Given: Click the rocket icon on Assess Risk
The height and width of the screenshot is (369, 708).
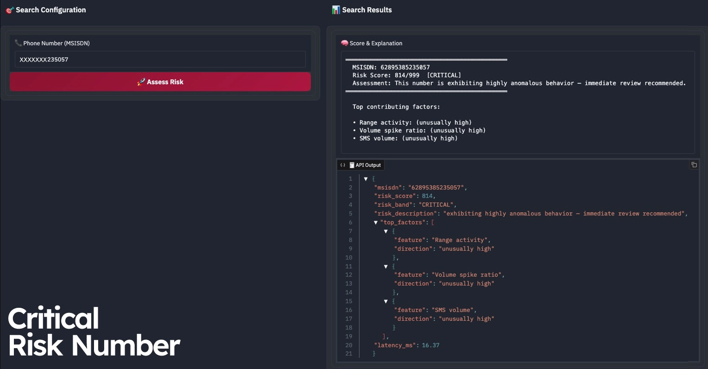Looking at the screenshot, I should [141, 82].
